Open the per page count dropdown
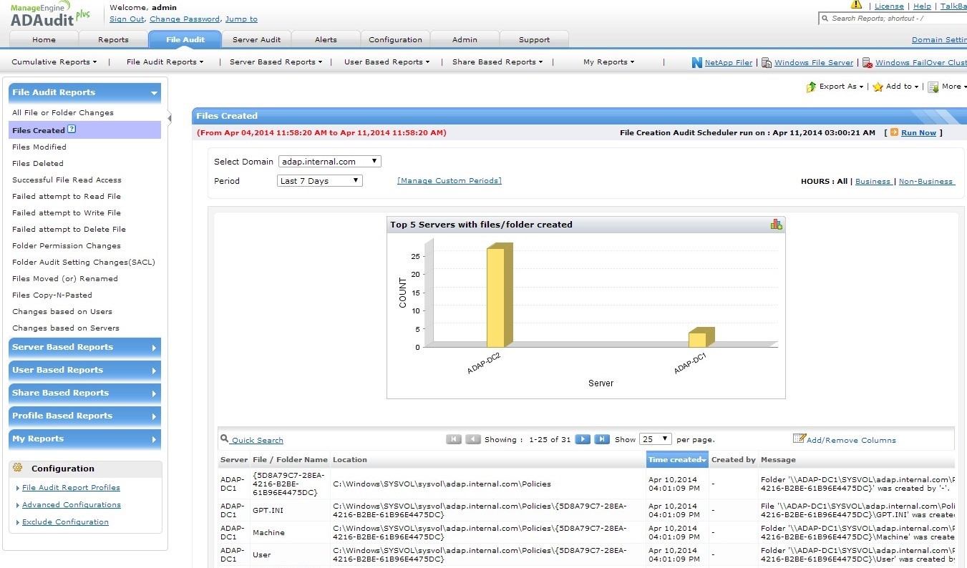Viewport: 967px width, 568px height. click(656, 439)
